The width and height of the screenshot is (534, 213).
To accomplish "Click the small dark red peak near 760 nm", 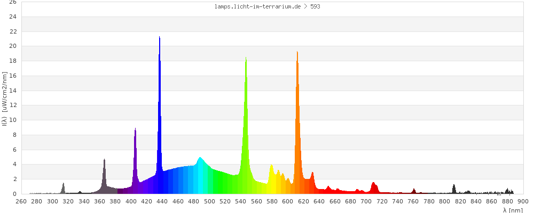I will point(414,191).
